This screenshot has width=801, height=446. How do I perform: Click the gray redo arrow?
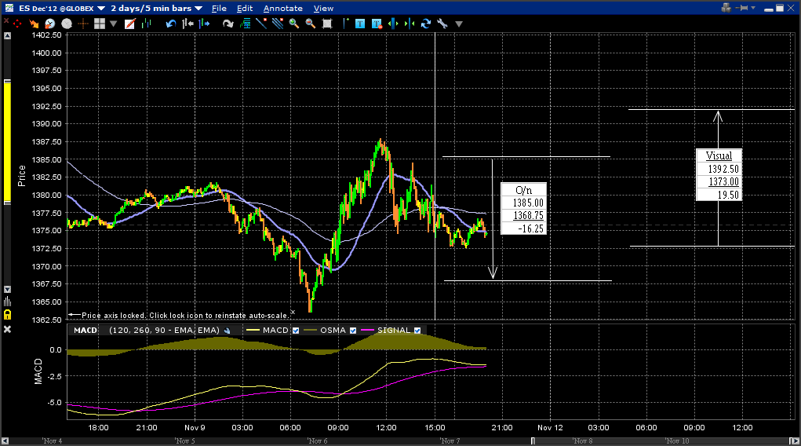[x=228, y=24]
